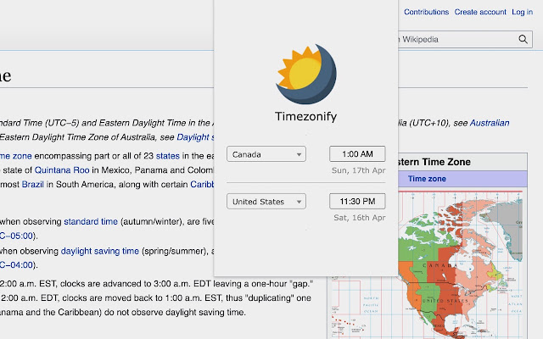Open the standard time link

pos(91,221)
